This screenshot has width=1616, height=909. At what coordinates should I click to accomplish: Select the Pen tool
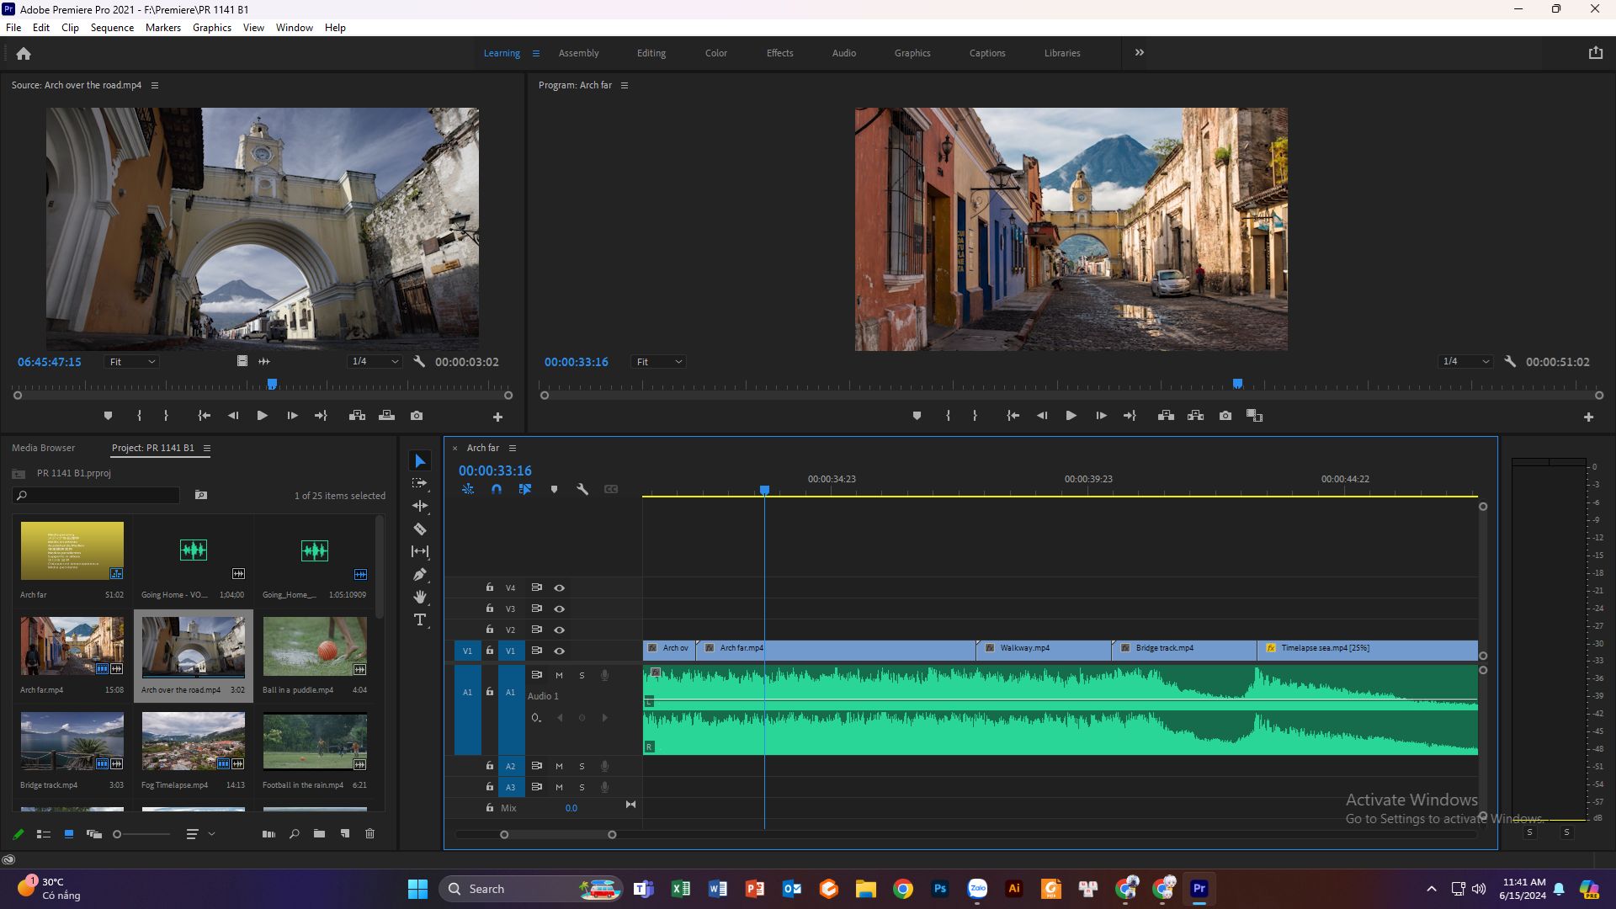click(420, 574)
